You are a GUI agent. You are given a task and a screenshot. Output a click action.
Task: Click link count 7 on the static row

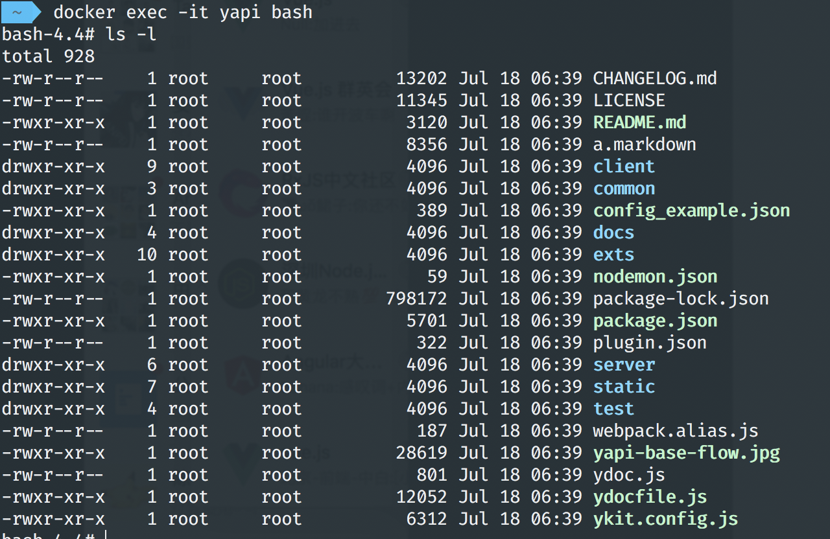(x=152, y=387)
